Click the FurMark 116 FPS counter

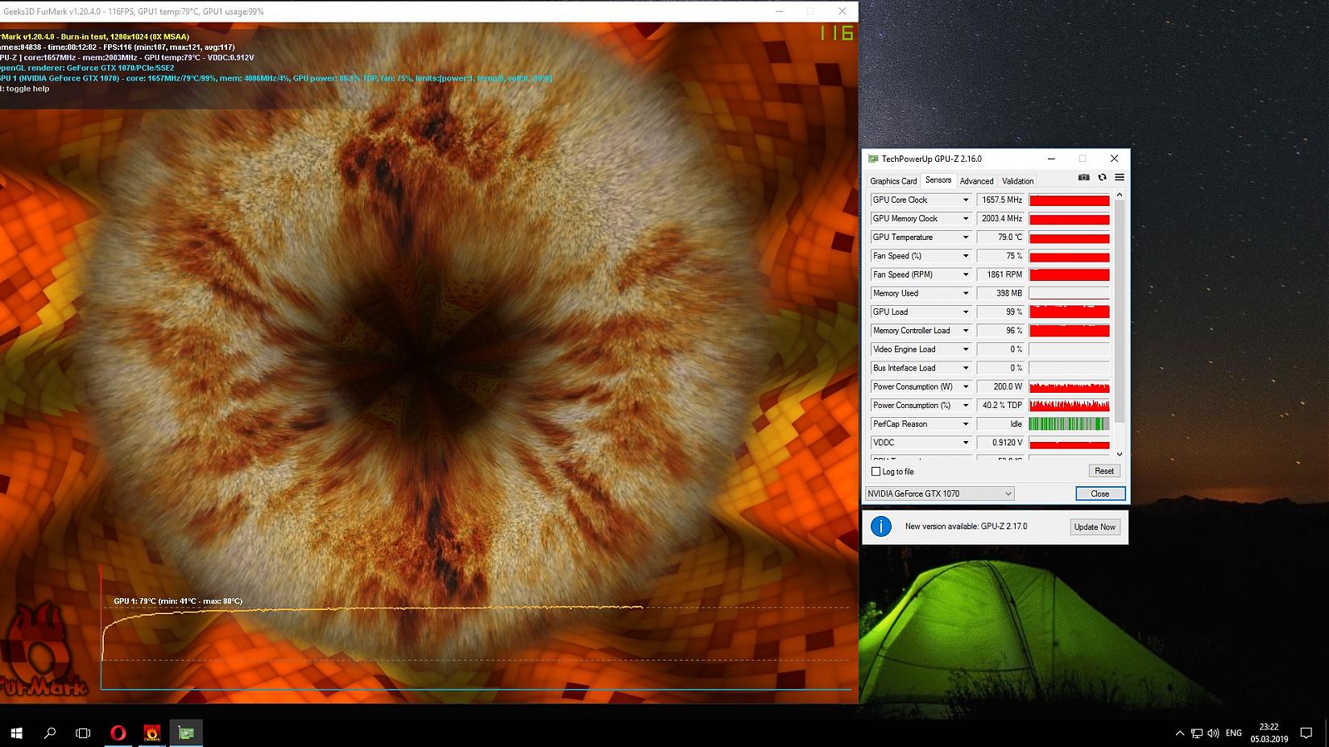837,33
